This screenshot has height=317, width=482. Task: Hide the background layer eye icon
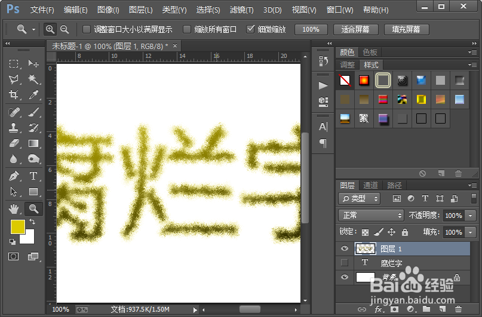click(345, 277)
